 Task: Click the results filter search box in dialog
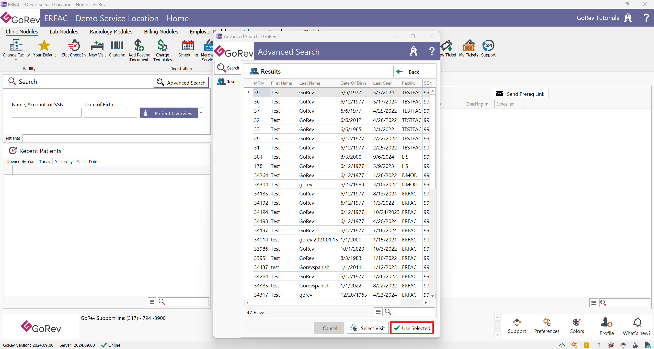pyautogui.click(x=409, y=312)
